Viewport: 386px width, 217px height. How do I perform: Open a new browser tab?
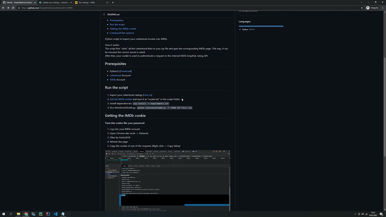pos(113,2)
